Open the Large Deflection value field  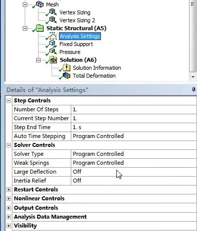click(134, 172)
